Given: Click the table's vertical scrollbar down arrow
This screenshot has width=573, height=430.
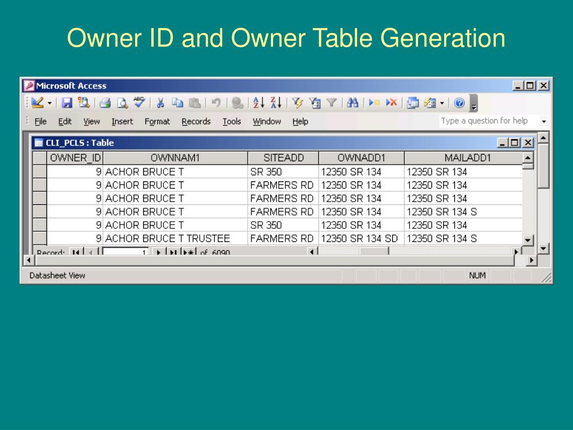Looking at the screenshot, I should click(x=528, y=240).
